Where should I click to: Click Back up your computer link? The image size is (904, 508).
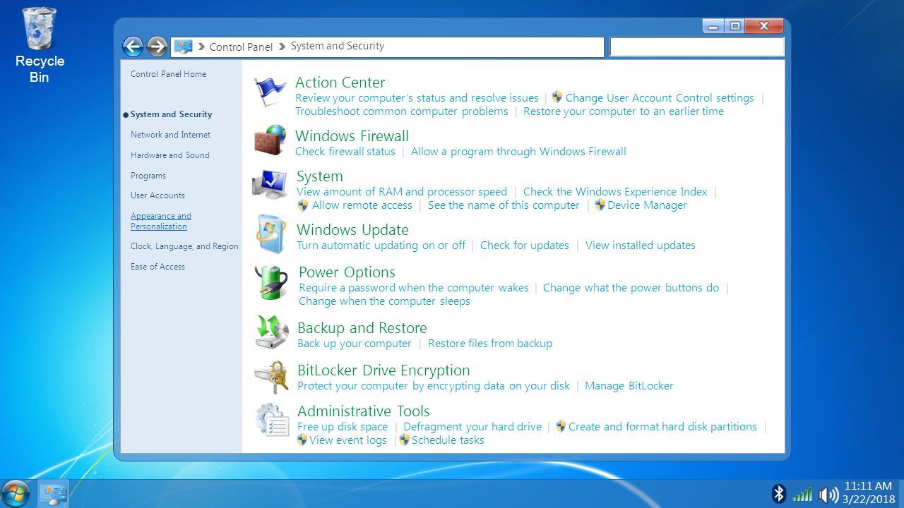[355, 344]
